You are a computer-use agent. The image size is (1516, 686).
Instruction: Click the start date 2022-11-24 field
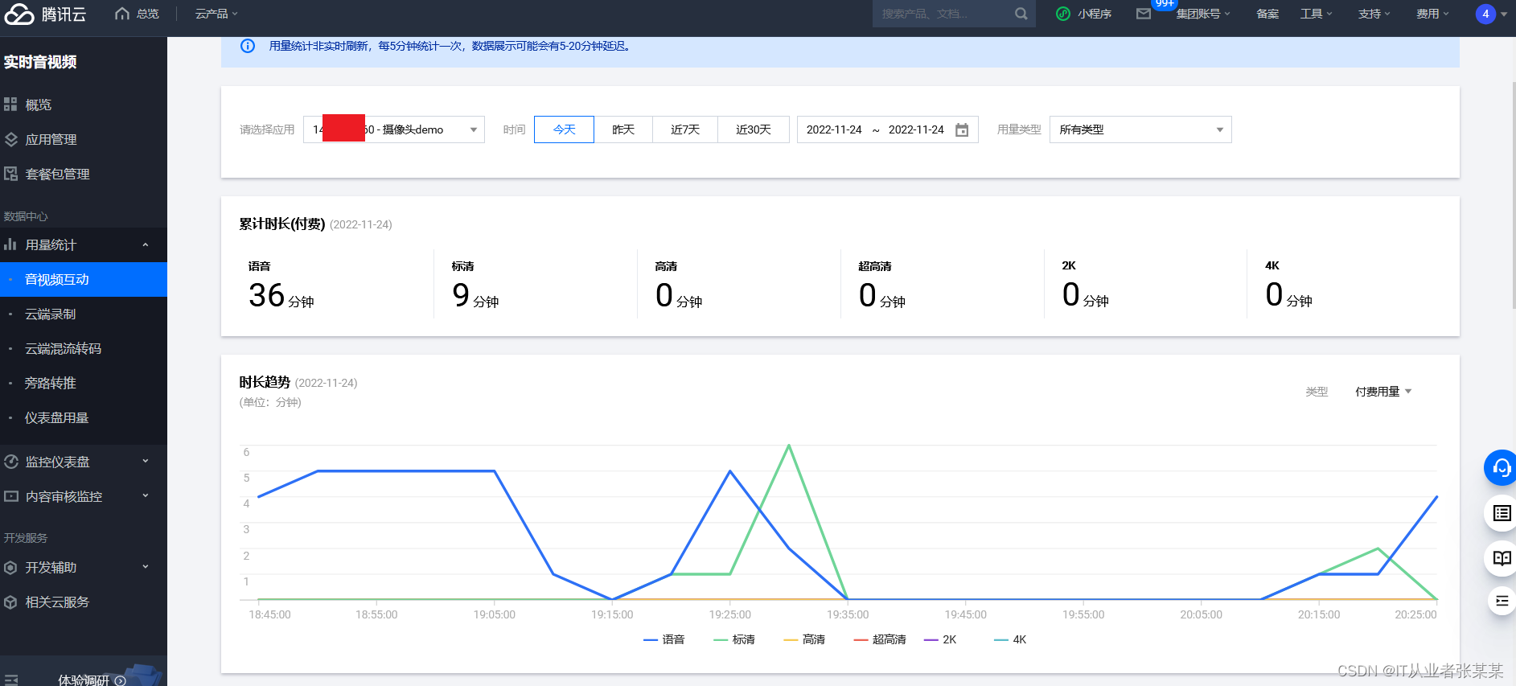click(x=834, y=129)
